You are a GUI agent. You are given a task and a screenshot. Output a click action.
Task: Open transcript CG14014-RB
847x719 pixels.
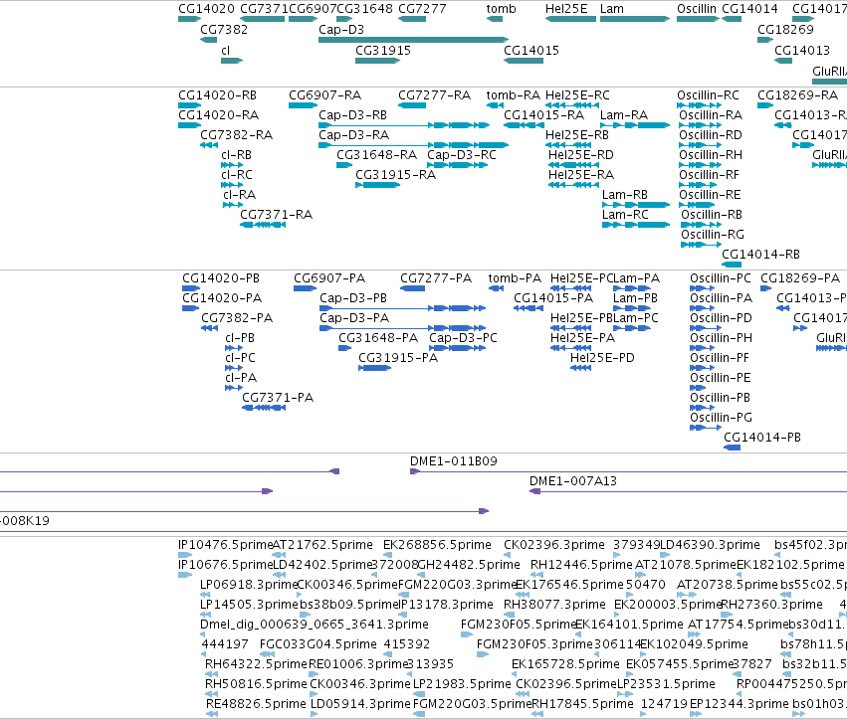(x=760, y=255)
